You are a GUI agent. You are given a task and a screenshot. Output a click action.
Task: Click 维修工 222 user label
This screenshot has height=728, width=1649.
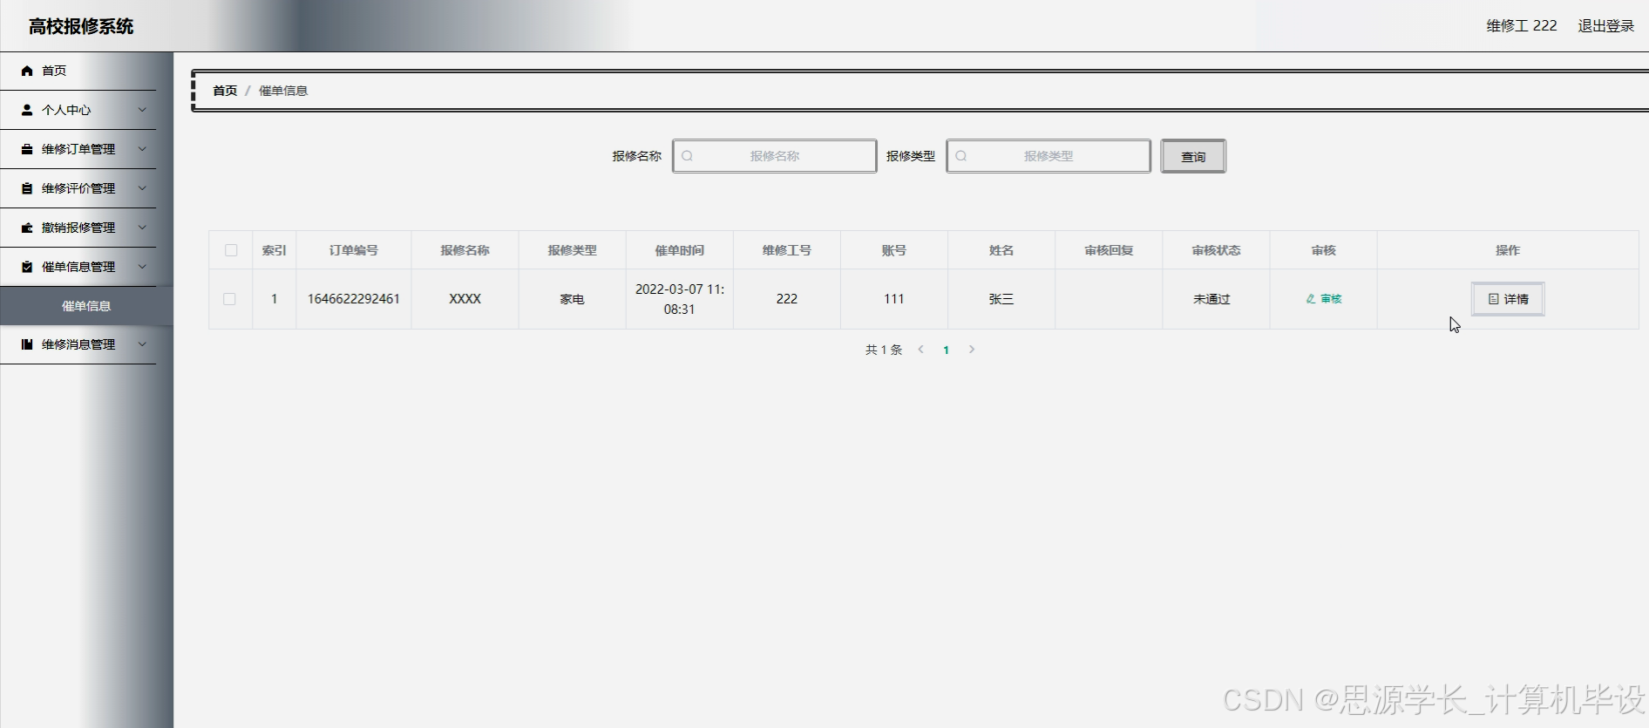tap(1522, 26)
